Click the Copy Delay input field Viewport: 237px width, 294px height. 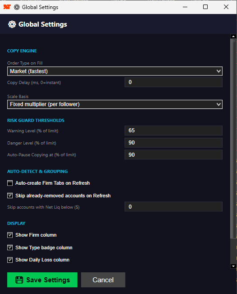[173, 82]
